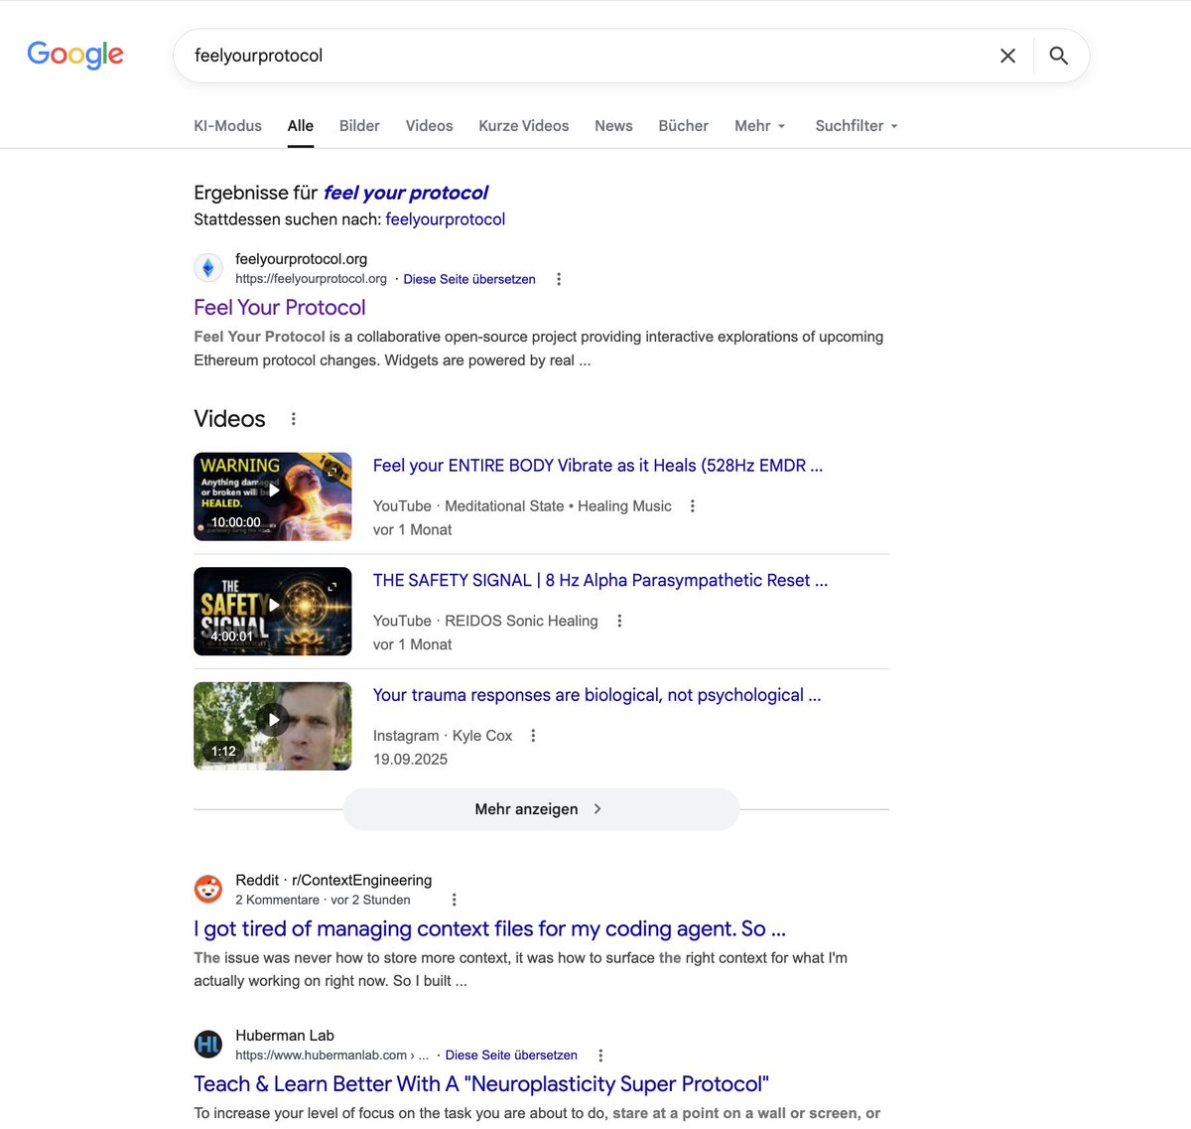The height and width of the screenshot is (1129, 1191).
Task: Open options for REIDOS Sonic Healing video
Action: click(619, 621)
